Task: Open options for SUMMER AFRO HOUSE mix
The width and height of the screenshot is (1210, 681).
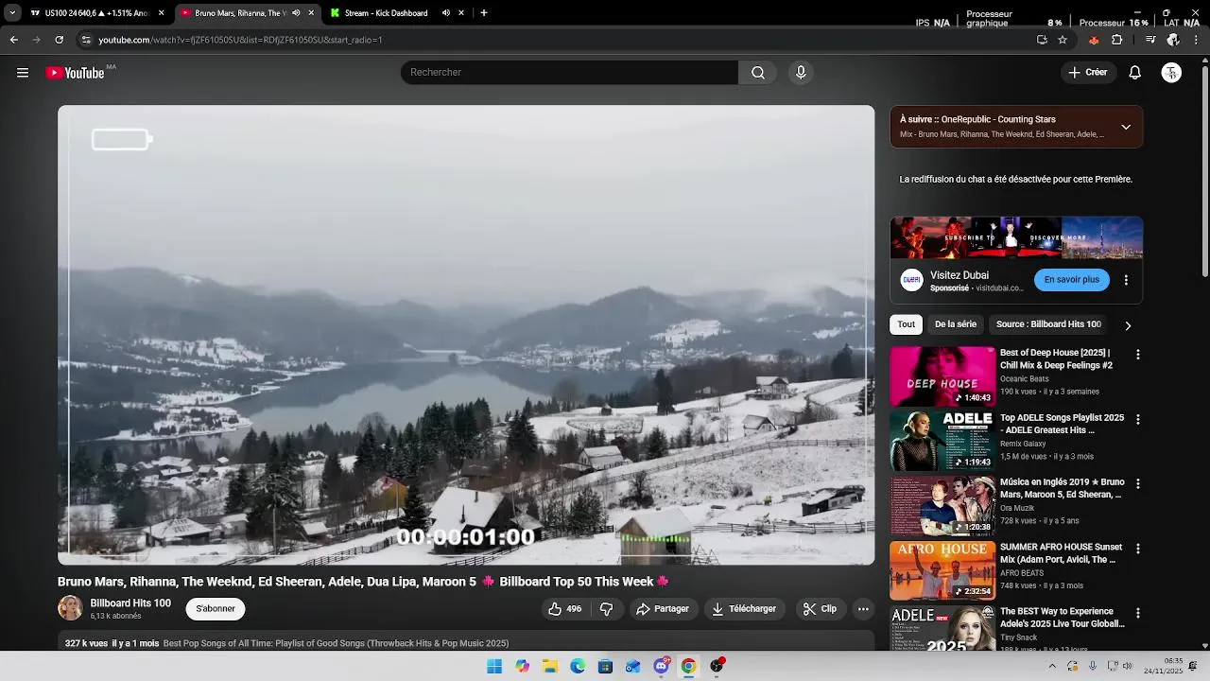Action: click(1138, 549)
